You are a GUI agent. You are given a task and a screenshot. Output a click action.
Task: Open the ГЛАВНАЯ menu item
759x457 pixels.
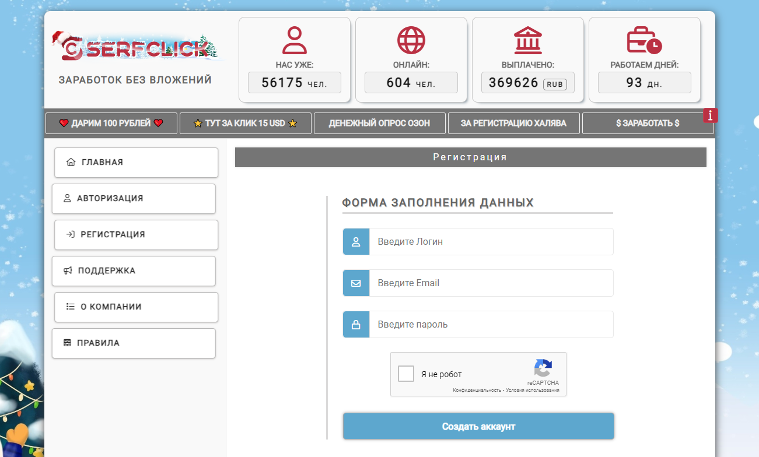click(x=136, y=162)
